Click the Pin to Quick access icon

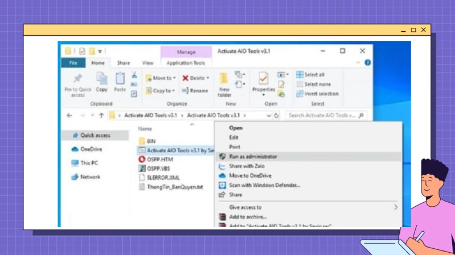point(78,79)
